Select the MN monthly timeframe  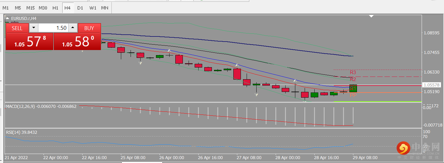105,8
